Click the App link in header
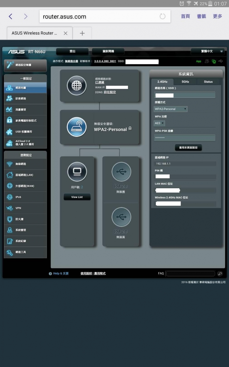 (198, 61)
